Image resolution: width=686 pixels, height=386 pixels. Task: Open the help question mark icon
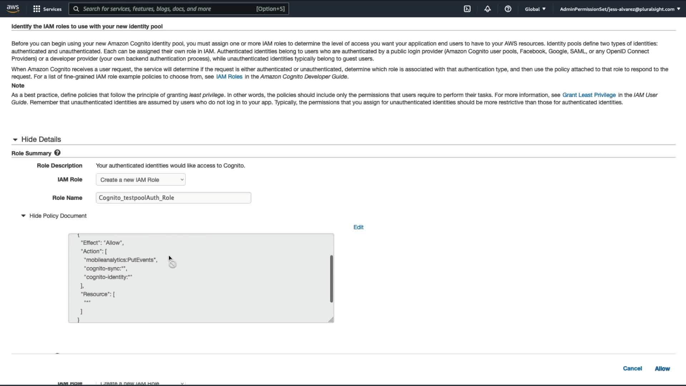(x=508, y=9)
